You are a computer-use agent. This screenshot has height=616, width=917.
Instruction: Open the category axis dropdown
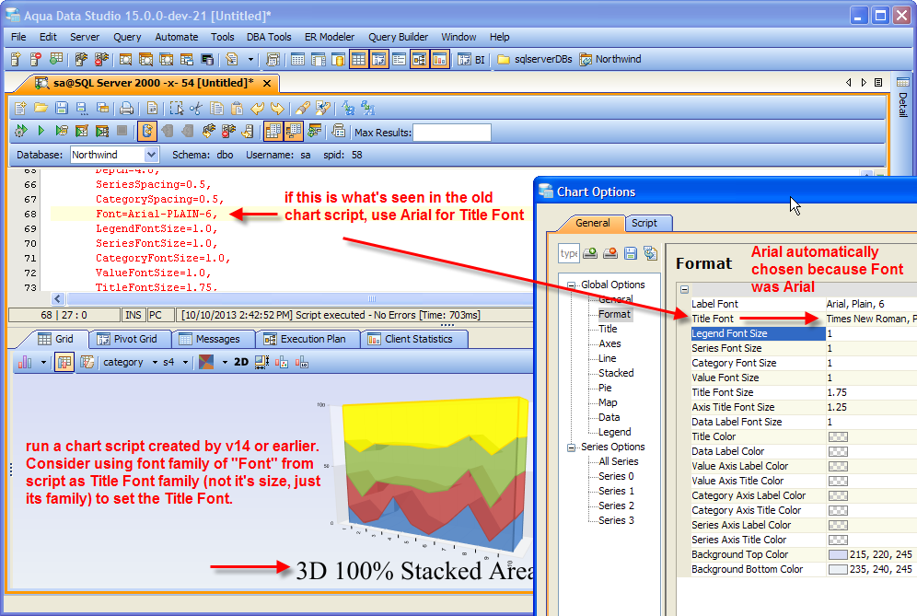(155, 362)
